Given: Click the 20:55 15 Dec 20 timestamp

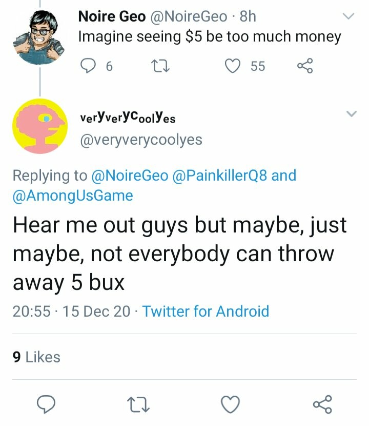Looking at the screenshot, I should pyautogui.click(x=71, y=311).
